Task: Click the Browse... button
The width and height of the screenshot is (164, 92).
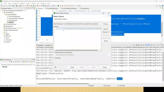Action: point(106,24)
